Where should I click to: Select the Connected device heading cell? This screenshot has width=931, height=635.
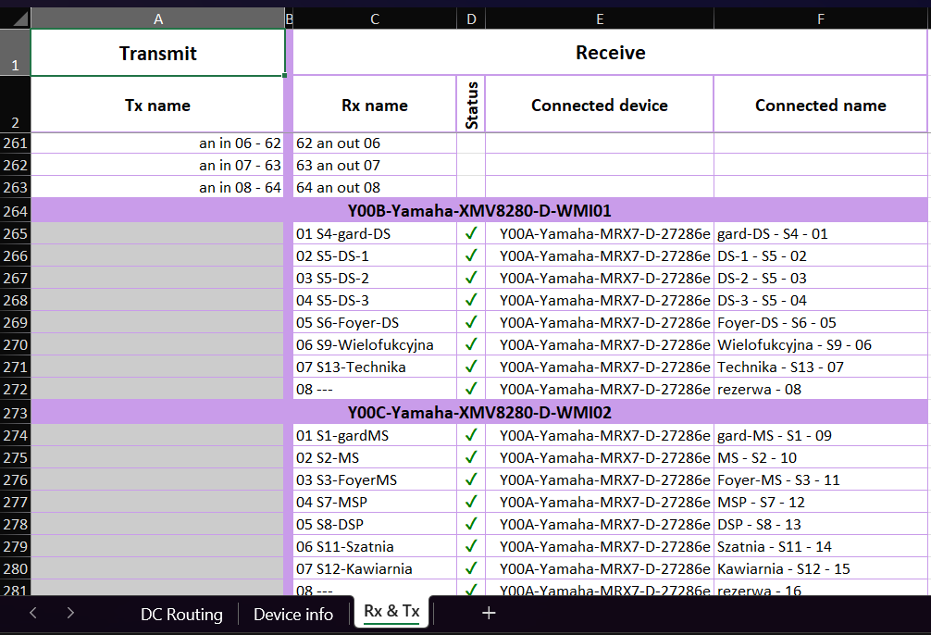[x=600, y=105]
